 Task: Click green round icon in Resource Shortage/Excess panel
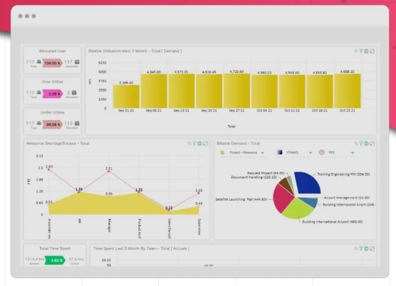(x=200, y=143)
